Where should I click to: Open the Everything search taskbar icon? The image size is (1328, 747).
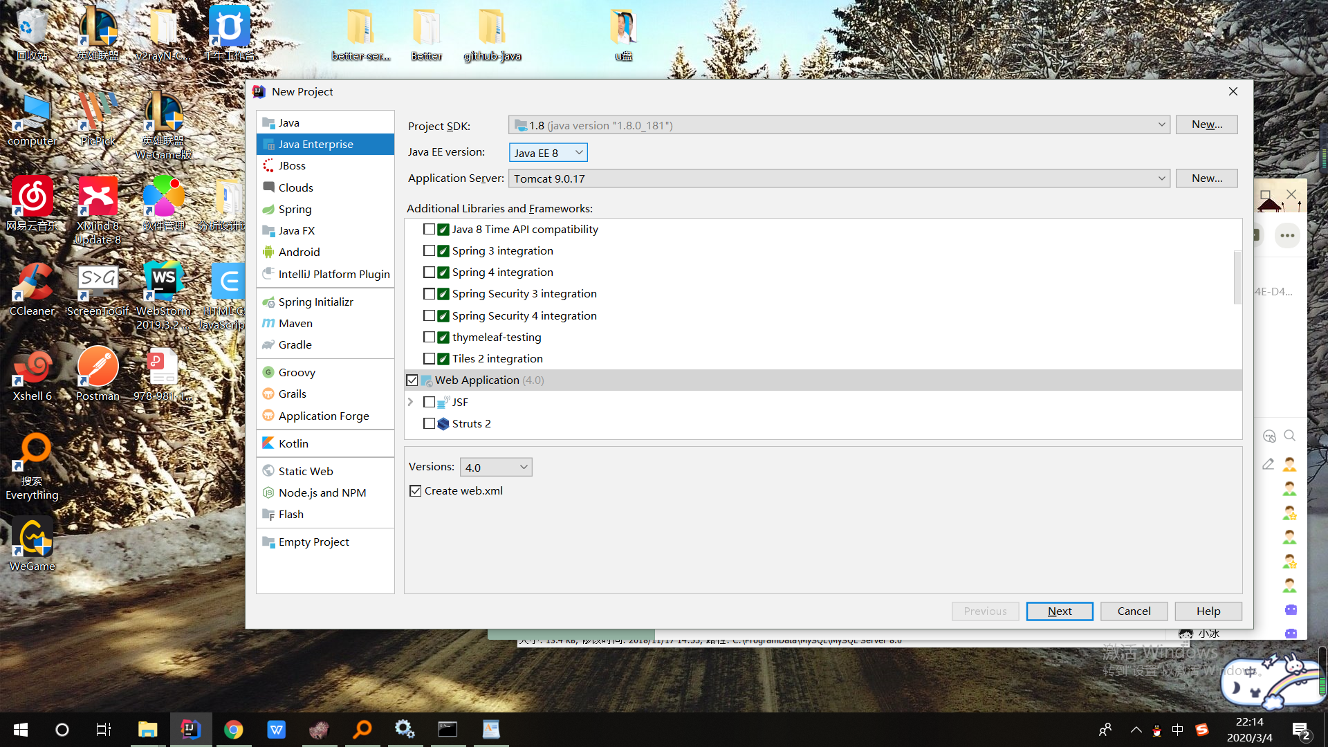coord(362,729)
